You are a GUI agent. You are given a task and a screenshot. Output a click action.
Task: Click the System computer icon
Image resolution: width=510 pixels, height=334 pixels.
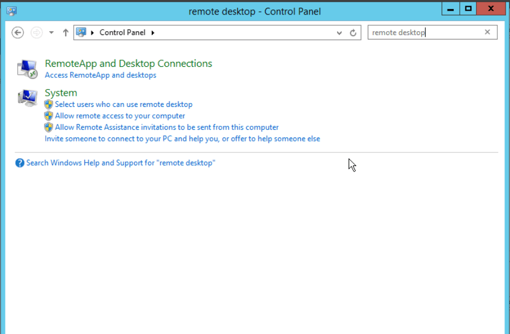[x=27, y=98]
